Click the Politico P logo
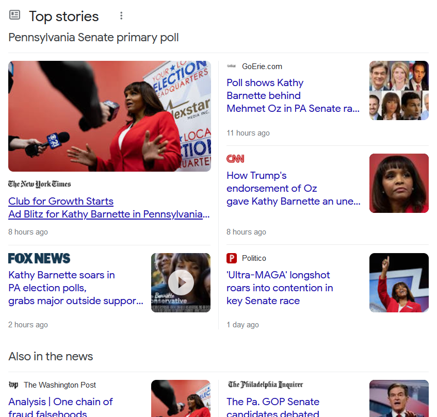The height and width of the screenshot is (417, 437). click(232, 258)
